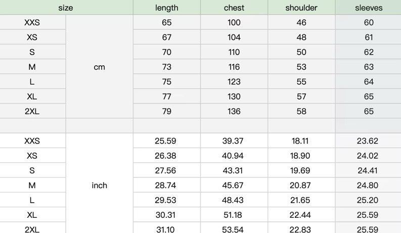
Task: Select the "chest" column header
Action: pyautogui.click(x=234, y=8)
